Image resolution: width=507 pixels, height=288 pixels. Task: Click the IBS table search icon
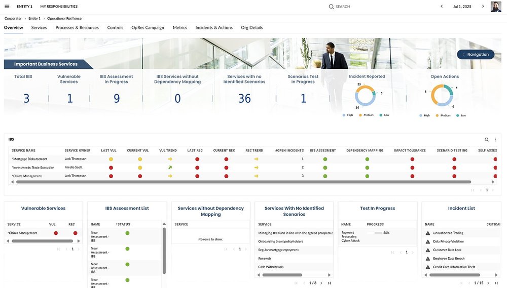point(486,140)
